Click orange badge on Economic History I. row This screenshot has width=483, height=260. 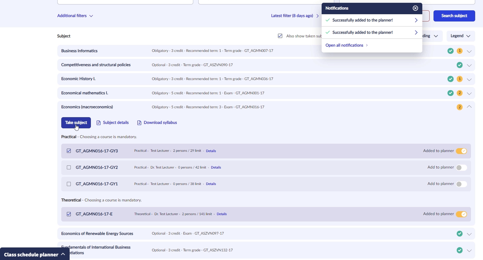pos(460,79)
